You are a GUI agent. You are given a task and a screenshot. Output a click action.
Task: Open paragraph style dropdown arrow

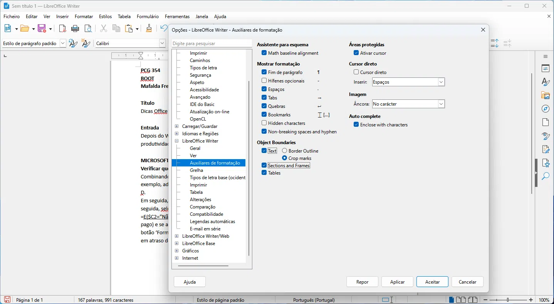click(x=63, y=44)
